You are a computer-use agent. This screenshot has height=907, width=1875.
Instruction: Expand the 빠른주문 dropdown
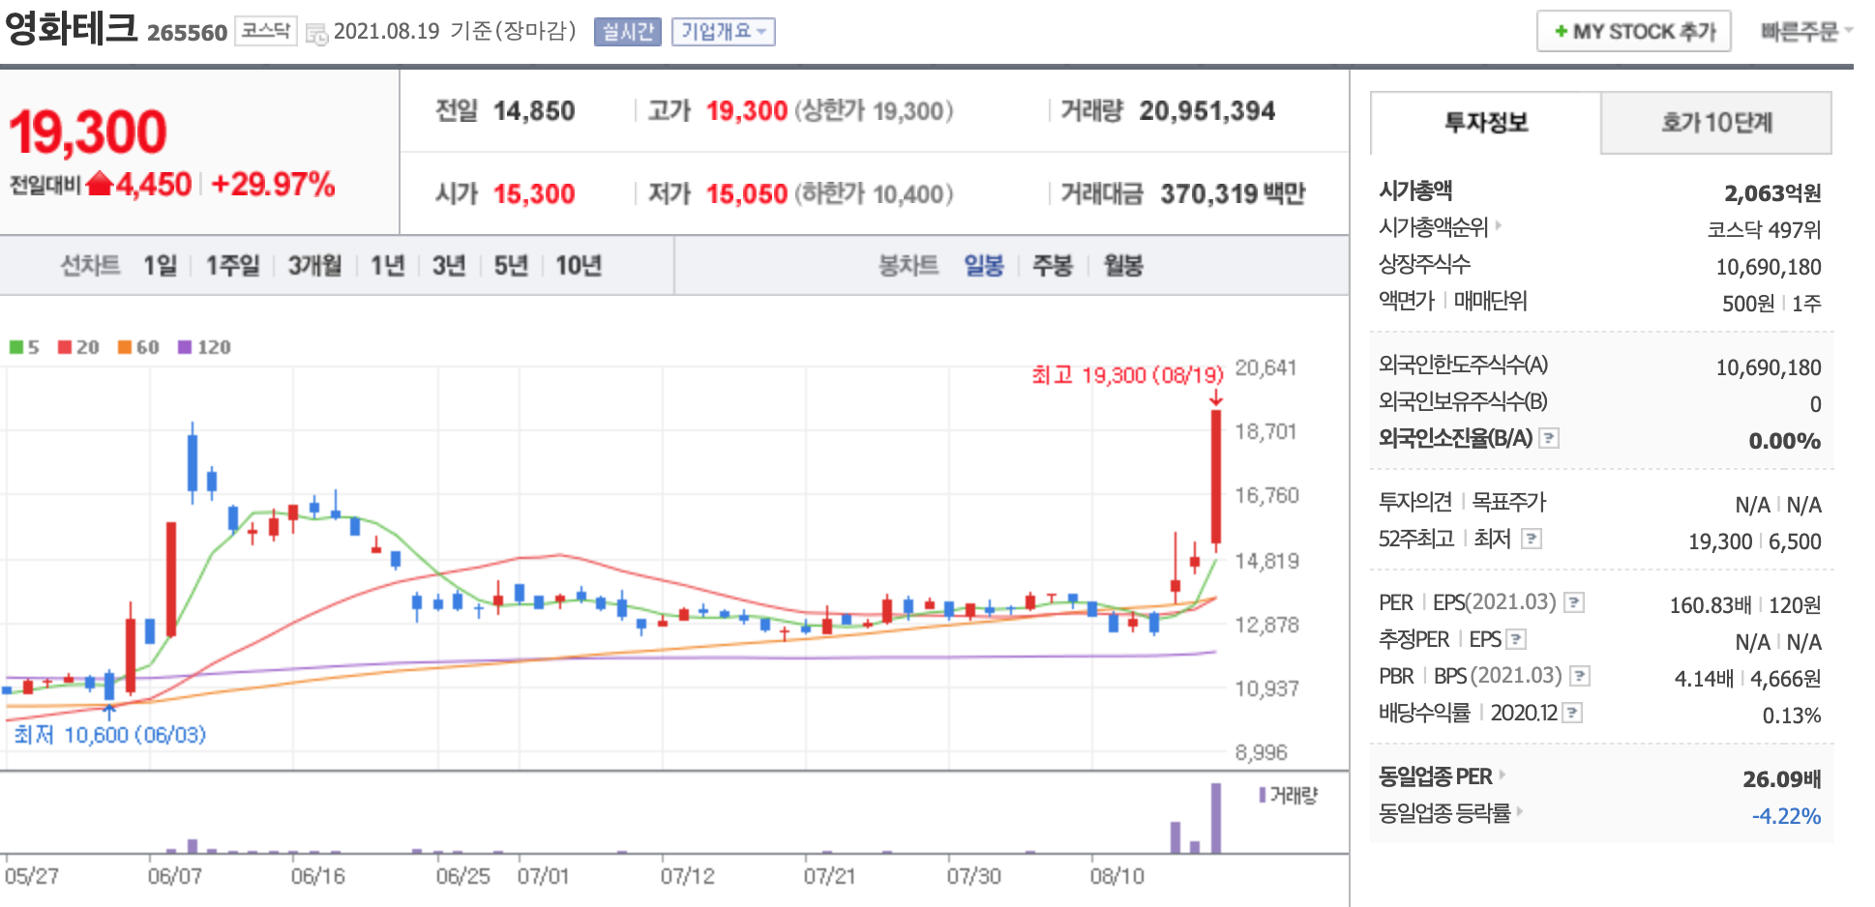click(x=1806, y=32)
